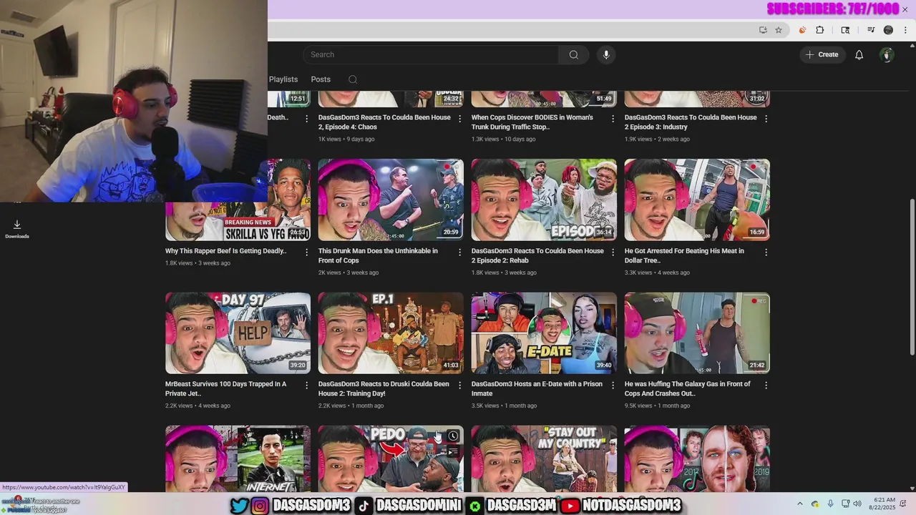Click the YouTube search magnifier button
The image size is (916, 515).
tap(574, 54)
